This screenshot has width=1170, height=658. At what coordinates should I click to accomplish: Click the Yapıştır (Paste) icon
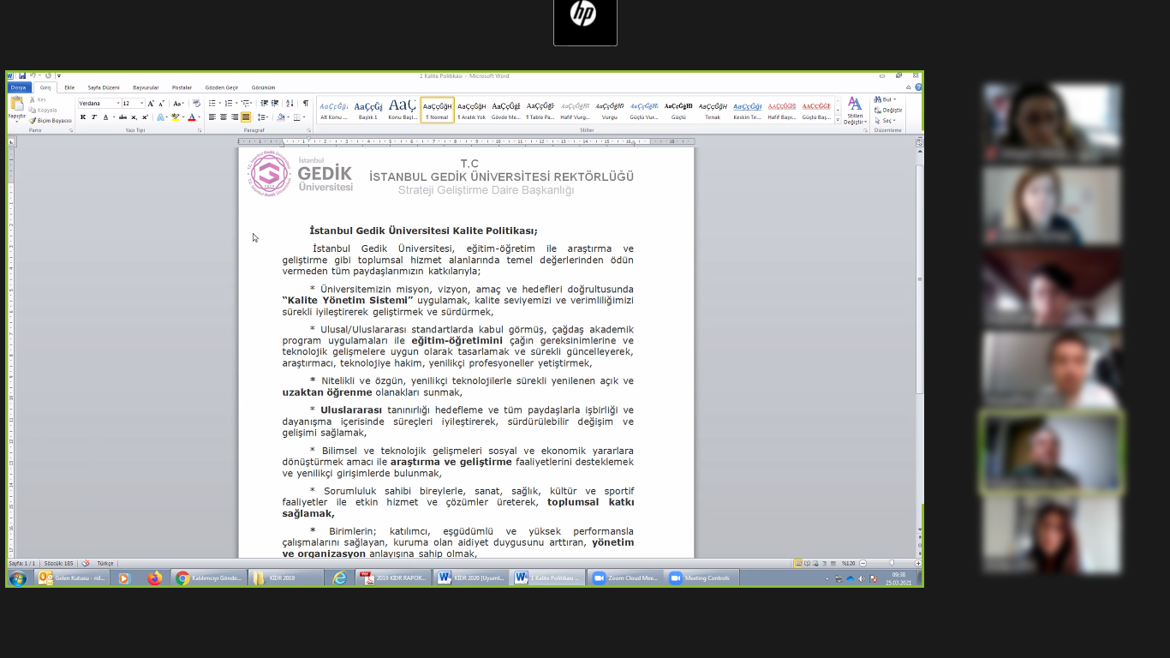tap(16, 103)
